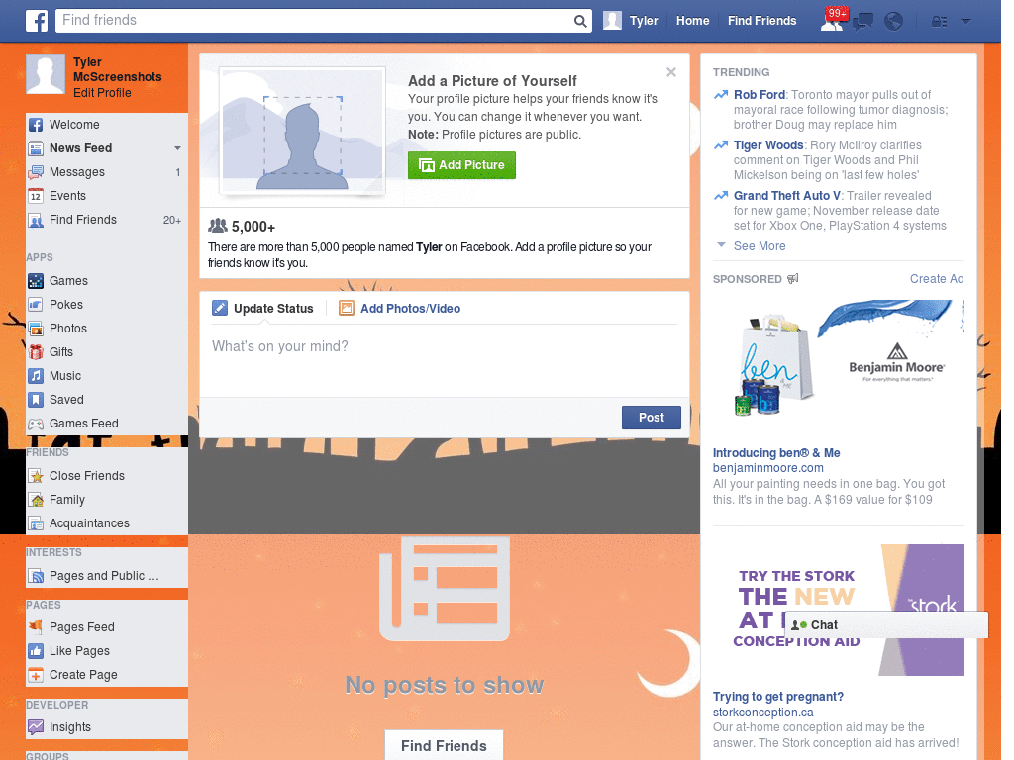The image size is (1014, 760).
Task: Click the blue Post button
Action: [x=652, y=418]
